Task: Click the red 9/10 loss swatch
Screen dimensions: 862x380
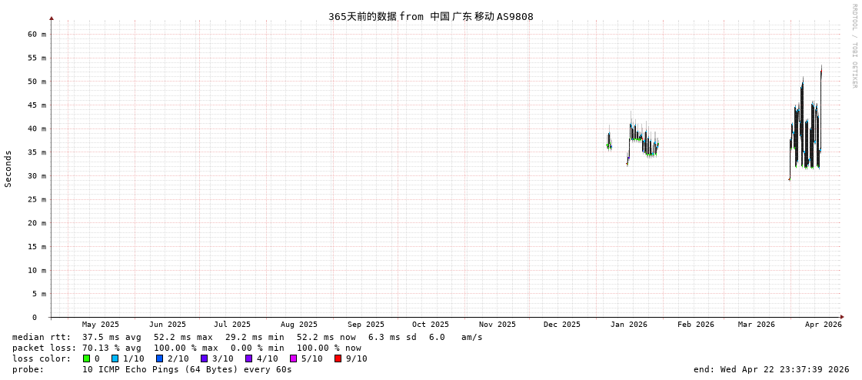Action: click(338, 358)
